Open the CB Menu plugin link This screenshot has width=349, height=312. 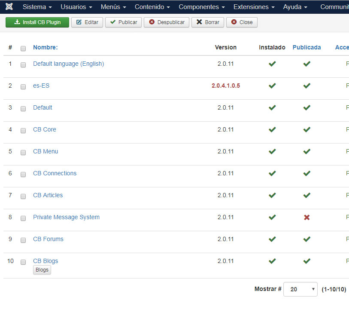pyautogui.click(x=46, y=151)
